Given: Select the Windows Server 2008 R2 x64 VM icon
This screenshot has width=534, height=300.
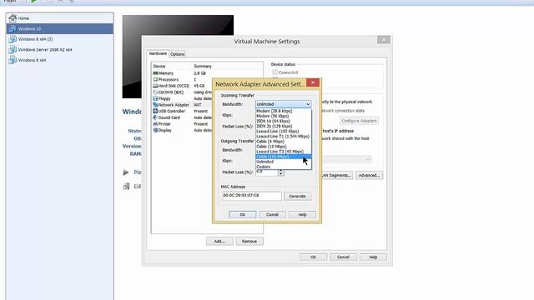Looking at the screenshot, I should pos(13,50).
